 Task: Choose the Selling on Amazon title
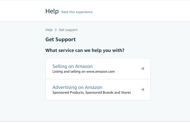pos(72,66)
